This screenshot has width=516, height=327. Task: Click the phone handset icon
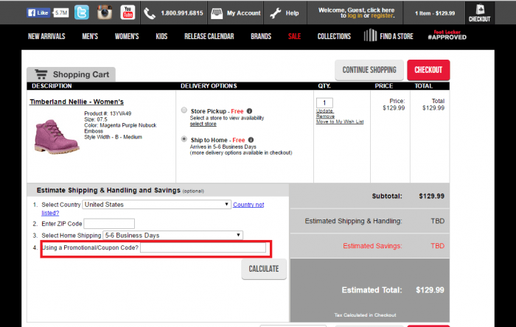pos(150,13)
